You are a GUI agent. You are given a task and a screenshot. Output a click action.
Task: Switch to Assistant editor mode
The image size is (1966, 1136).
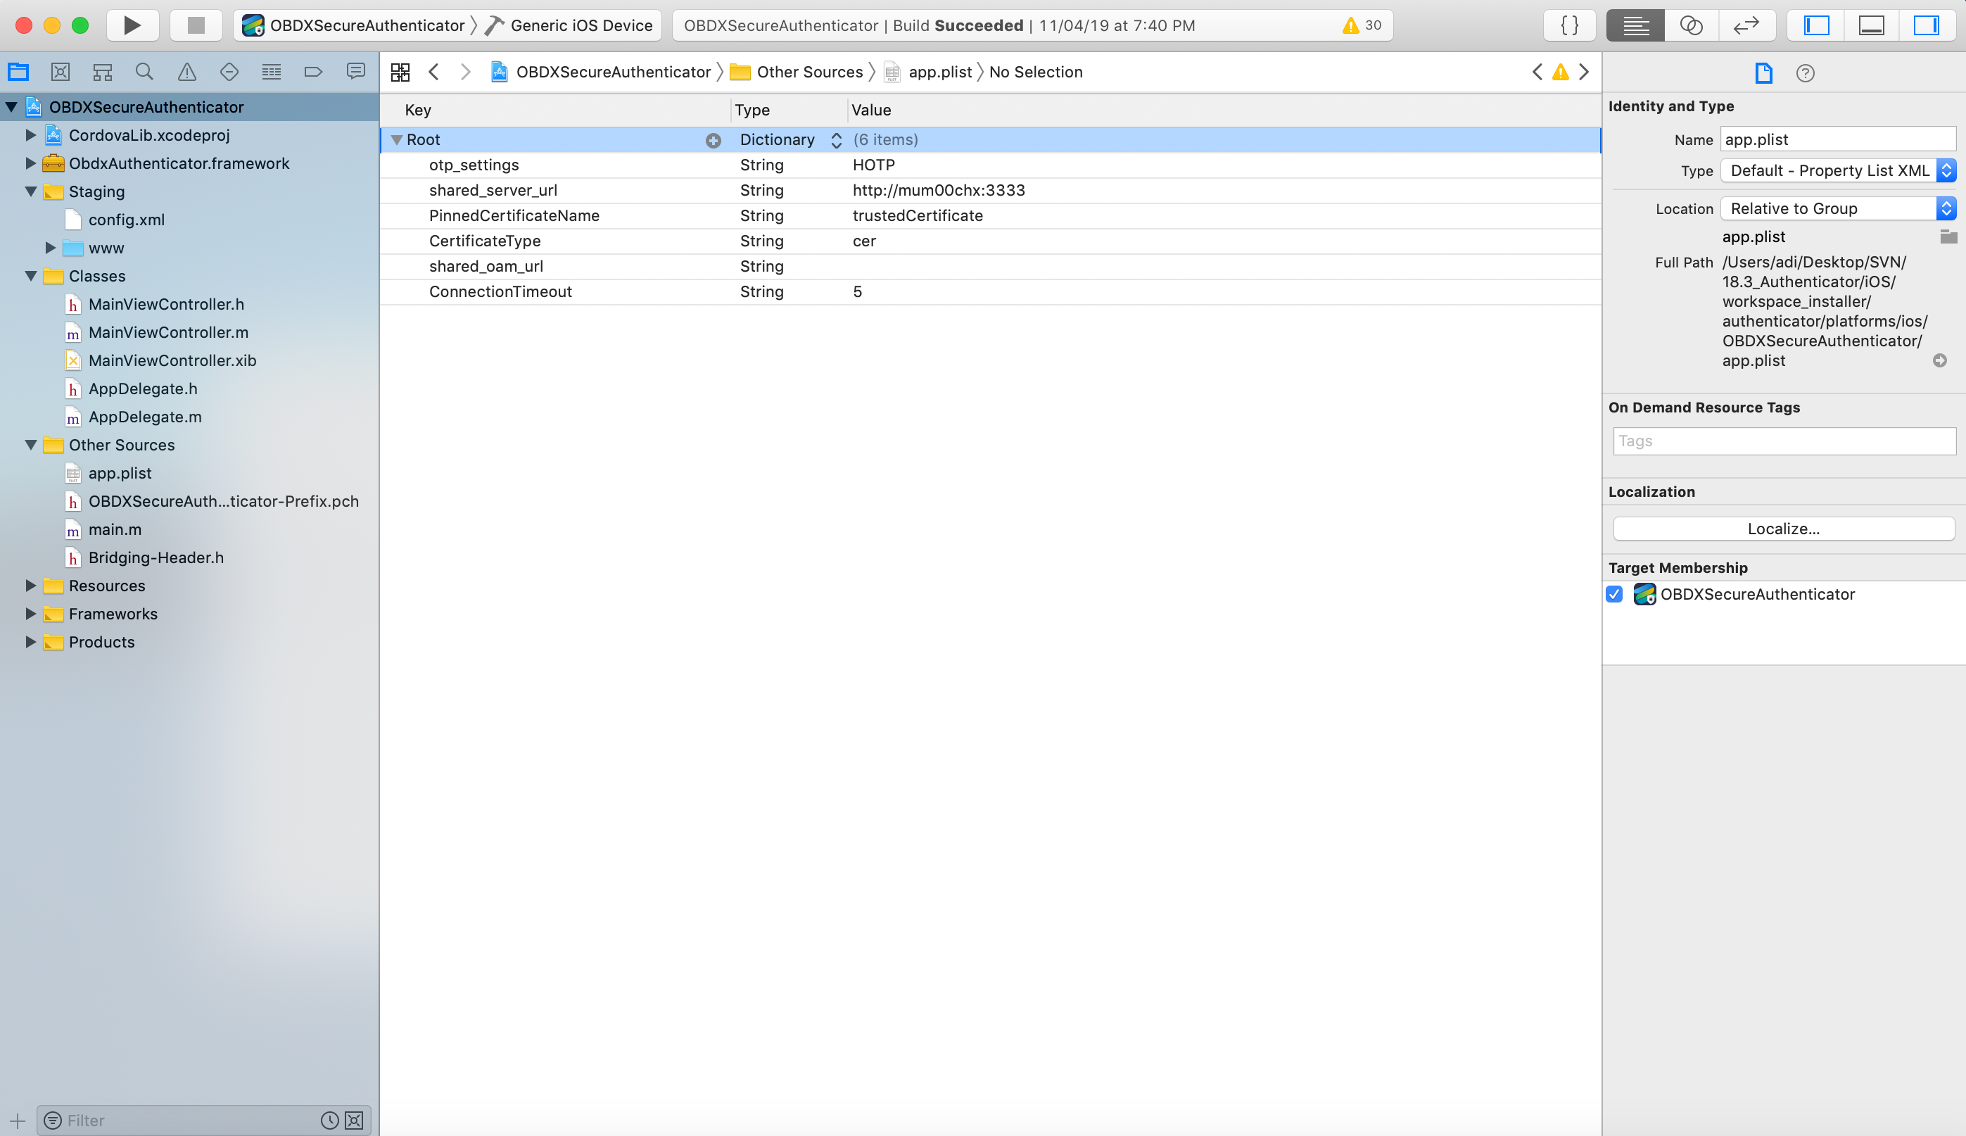click(1690, 25)
